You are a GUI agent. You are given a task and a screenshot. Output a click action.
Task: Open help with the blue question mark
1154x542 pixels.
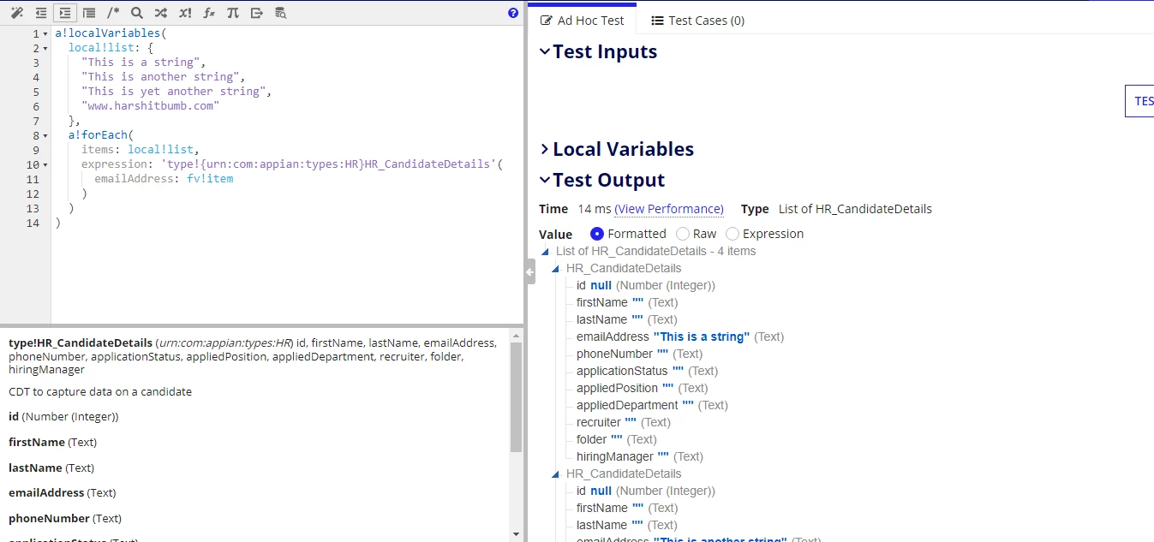click(x=513, y=13)
